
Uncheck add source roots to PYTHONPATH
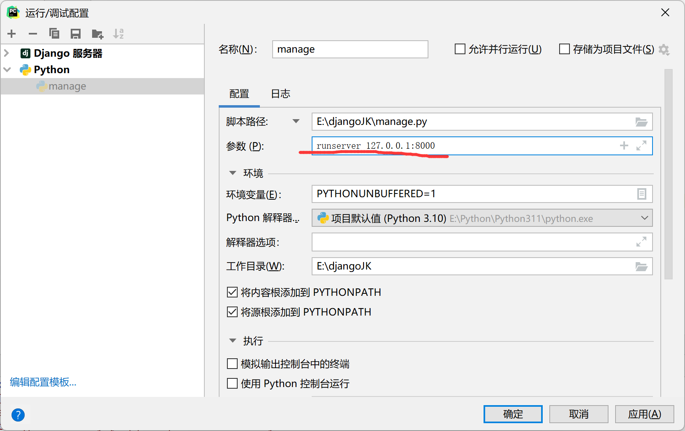(x=232, y=312)
